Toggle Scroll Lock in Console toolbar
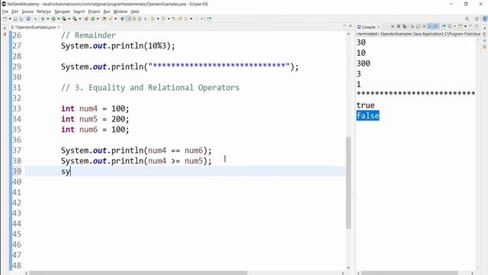The width and height of the screenshot is (488, 275). coord(418,27)
